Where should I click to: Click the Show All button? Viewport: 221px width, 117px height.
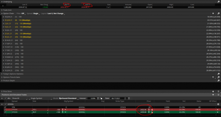point(16,98)
